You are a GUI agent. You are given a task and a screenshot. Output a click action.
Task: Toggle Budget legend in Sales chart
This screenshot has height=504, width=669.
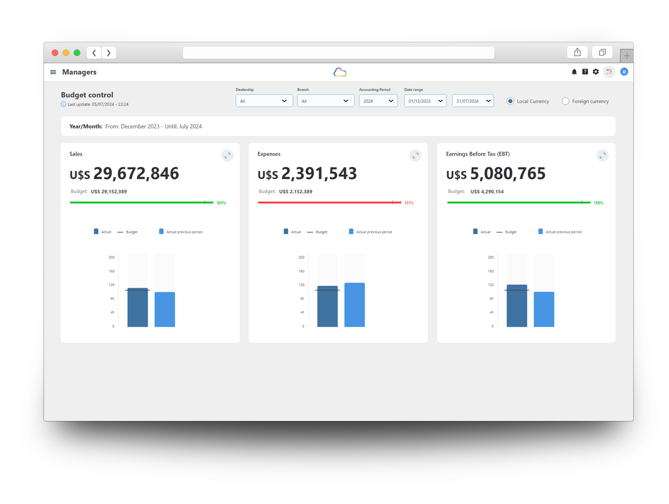128,232
